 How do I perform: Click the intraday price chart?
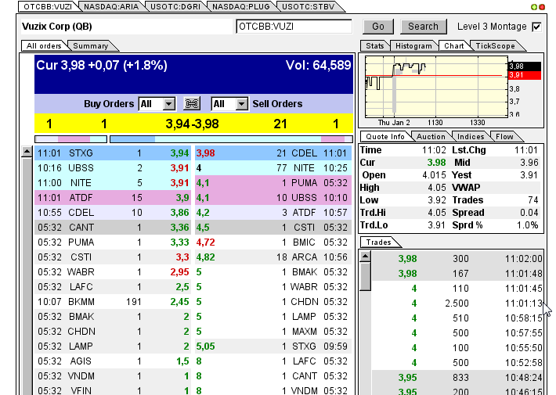tap(436, 87)
